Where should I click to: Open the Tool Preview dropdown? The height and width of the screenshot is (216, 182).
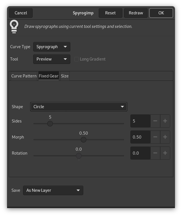[x=51, y=59]
